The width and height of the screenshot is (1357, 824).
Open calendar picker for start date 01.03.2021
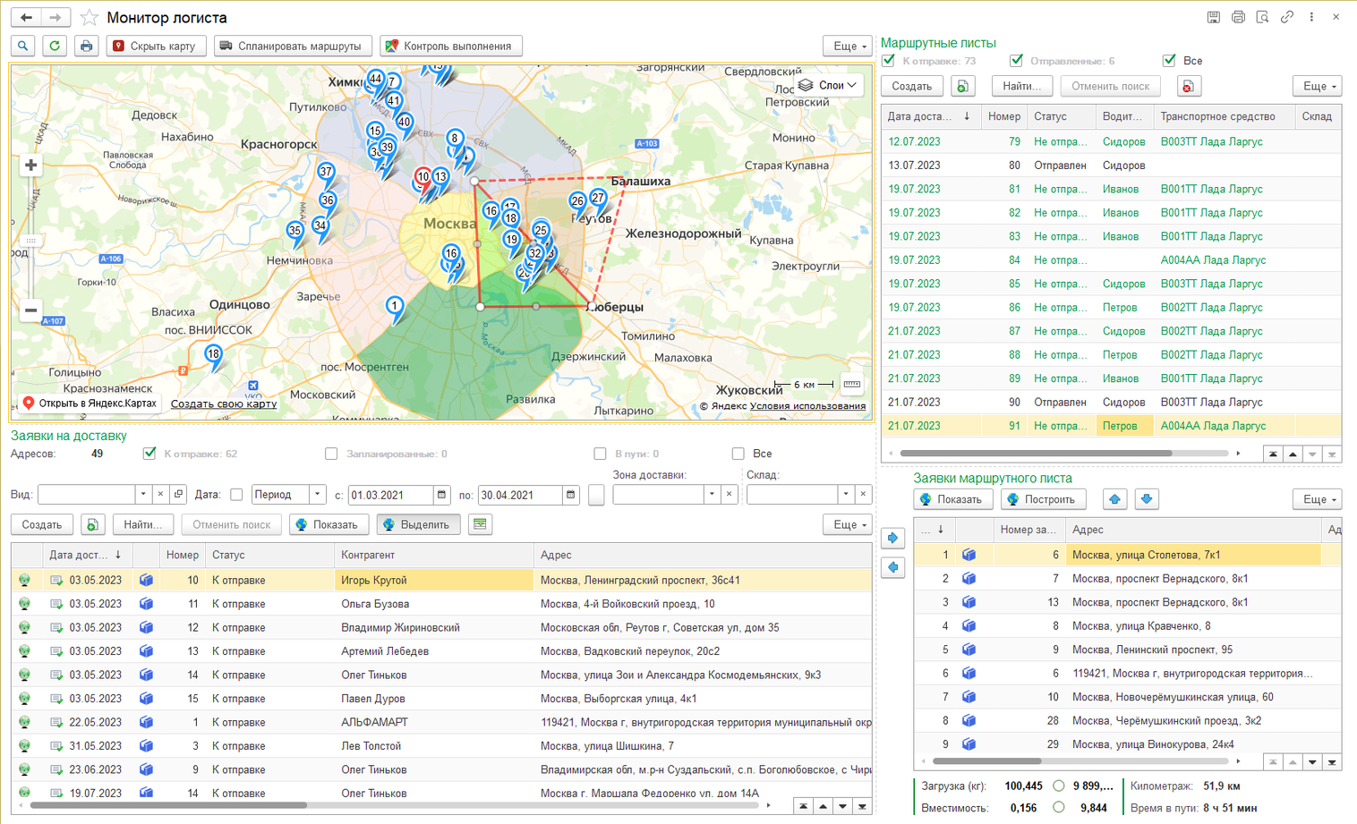[441, 495]
